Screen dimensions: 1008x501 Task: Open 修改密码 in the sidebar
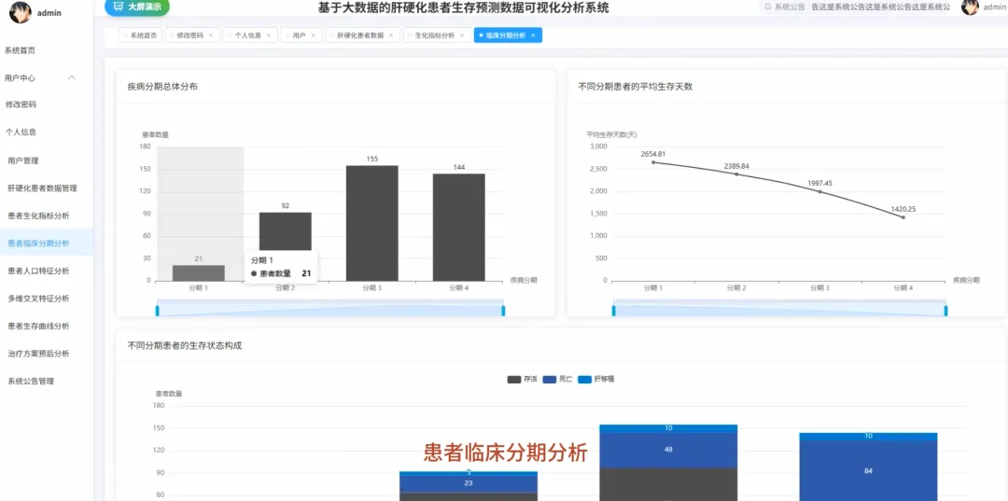click(x=47, y=104)
